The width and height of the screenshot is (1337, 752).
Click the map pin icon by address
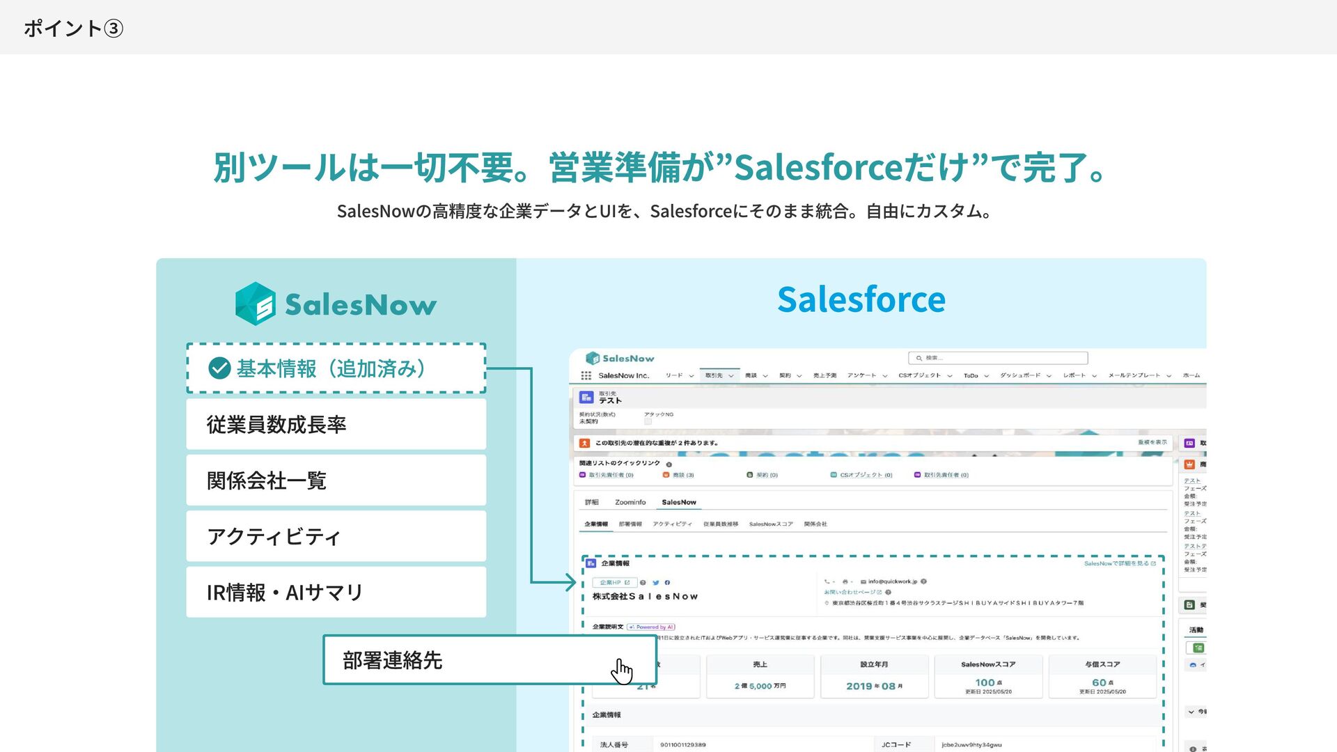(x=827, y=603)
